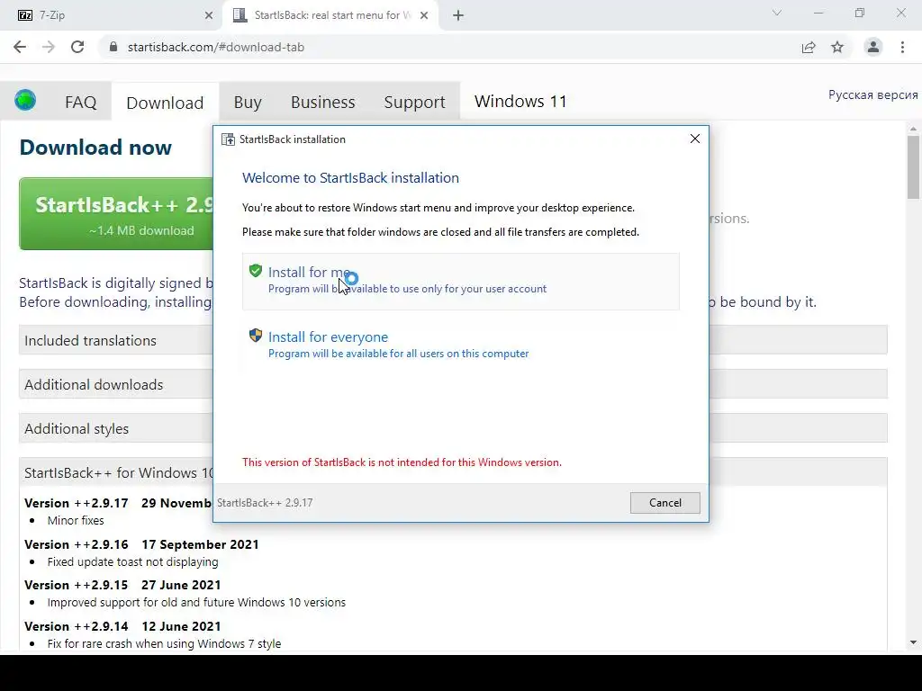Viewport: 922px width, 691px height.
Task: Switch to Русская версия language link
Action: coord(872,94)
